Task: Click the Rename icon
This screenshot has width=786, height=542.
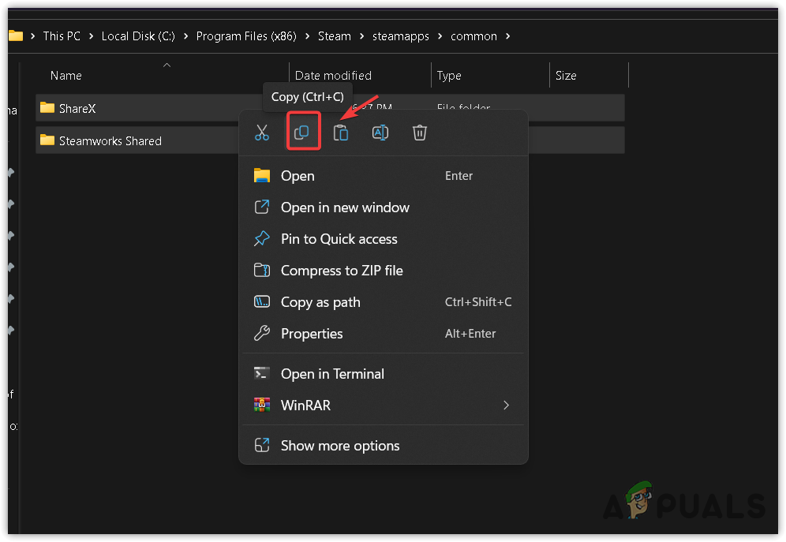Action: click(380, 133)
